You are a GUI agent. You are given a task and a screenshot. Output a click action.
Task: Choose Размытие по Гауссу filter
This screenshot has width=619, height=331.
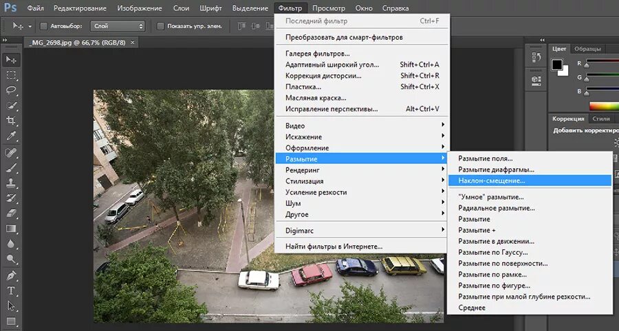tap(530, 252)
